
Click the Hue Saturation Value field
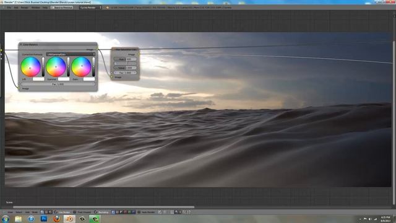click(125, 68)
